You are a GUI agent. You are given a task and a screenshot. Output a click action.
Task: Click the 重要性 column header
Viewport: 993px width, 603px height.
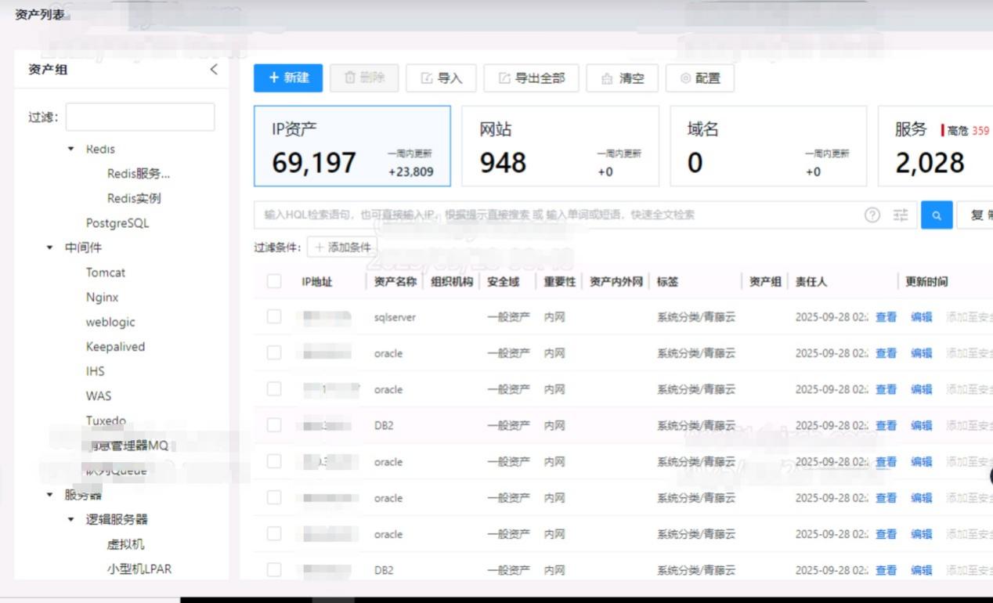560,282
